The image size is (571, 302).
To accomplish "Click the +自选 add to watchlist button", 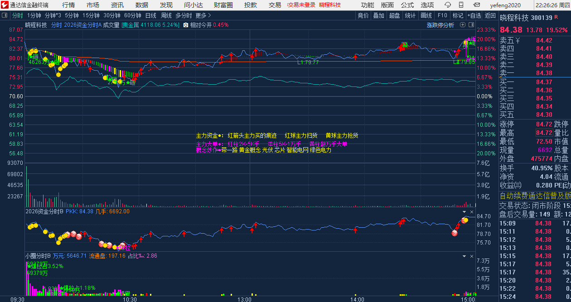I will [x=474, y=15].
